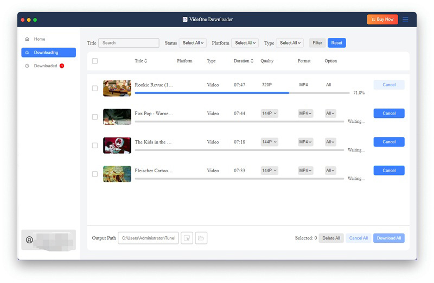The width and height of the screenshot is (434, 283).
Task: Click the browse output path icon
Action: (187, 238)
